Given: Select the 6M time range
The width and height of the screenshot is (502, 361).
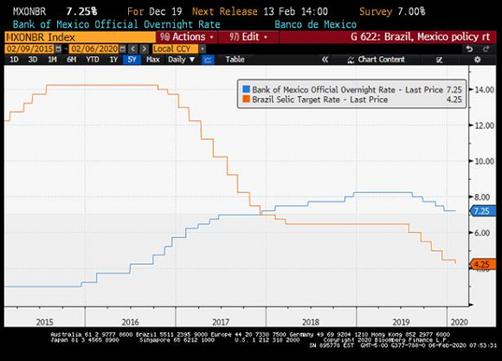Looking at the screenshot, I should (x=71, y=60).
